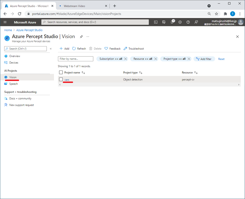
Task: Focus the left menu Search (Ctrl+/) box
Action: (x=25, y=49)
